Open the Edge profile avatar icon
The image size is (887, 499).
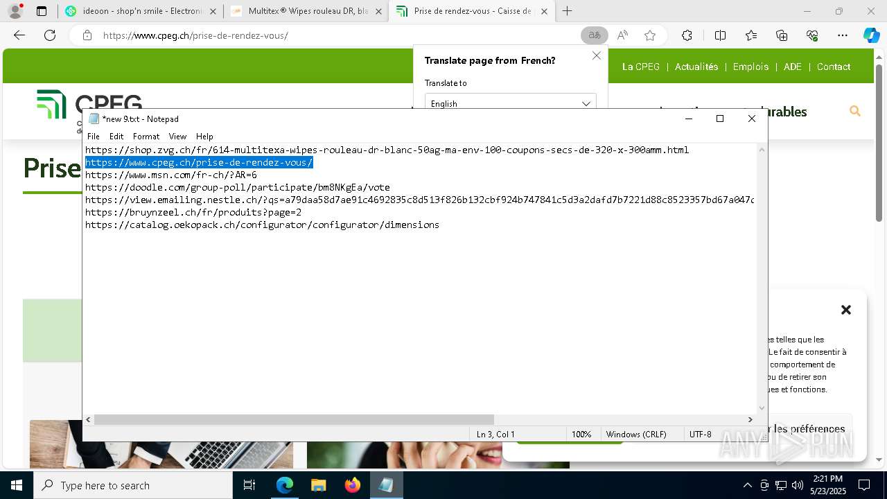(15, 11)
